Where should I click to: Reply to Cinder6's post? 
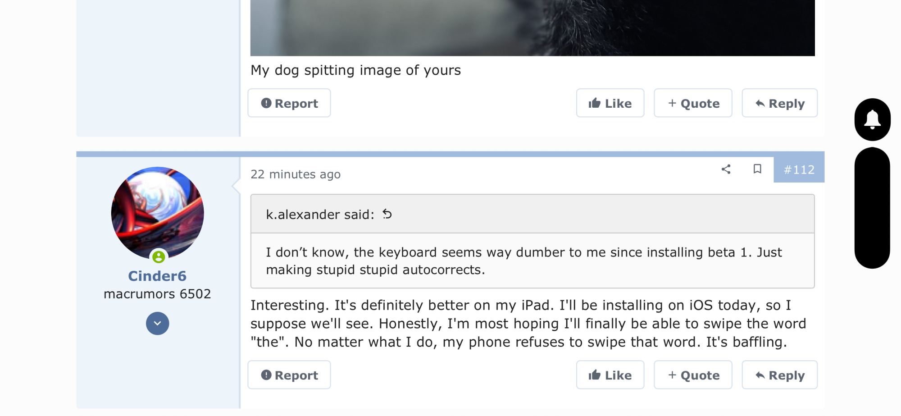tap(779, 375)
